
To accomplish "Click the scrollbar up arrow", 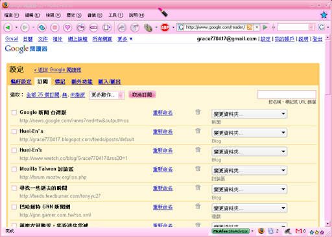I will (x=327, y=37).
